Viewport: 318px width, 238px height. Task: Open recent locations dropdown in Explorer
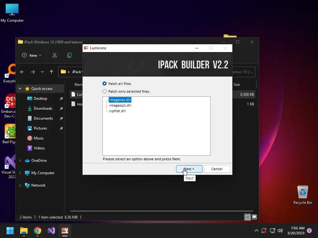click(42, 72)
